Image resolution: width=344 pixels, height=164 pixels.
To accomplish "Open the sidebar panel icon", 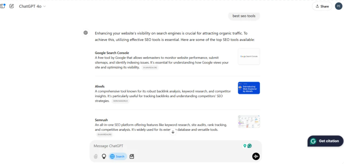I will 3,6.
